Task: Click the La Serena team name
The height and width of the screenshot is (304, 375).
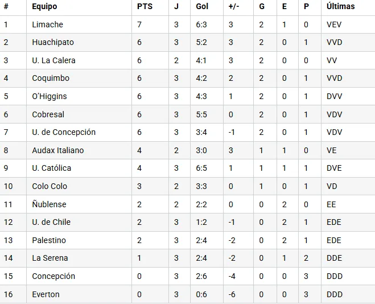Action: [x=50, y=258]
